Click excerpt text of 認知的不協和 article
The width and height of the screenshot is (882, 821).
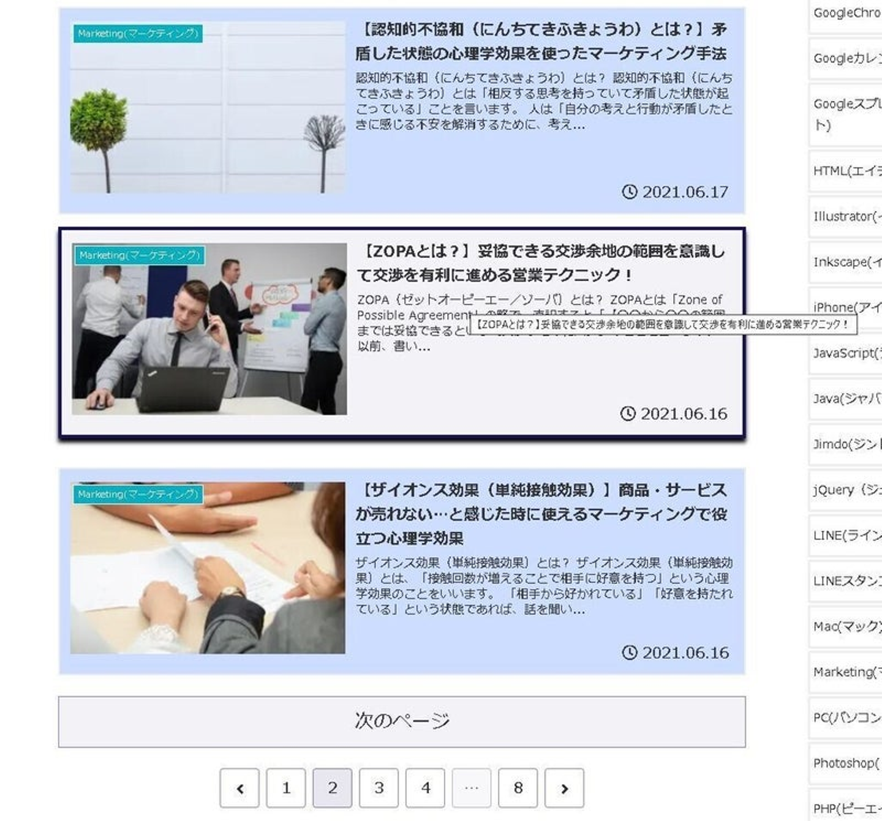(544, 101)
